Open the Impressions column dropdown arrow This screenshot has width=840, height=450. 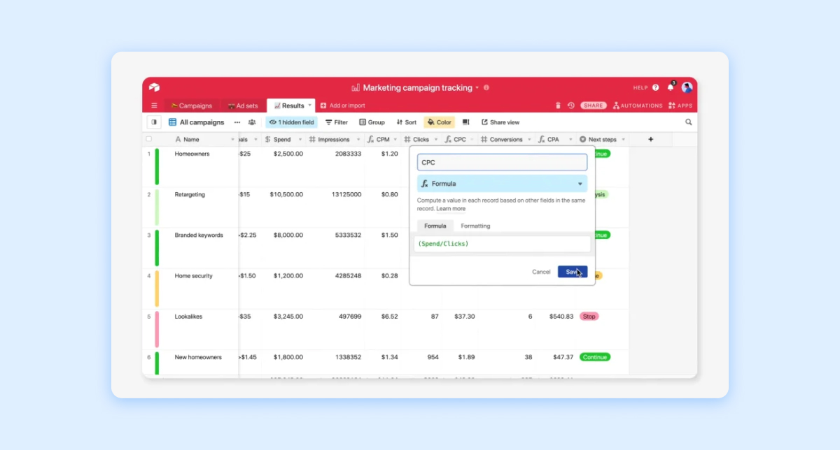[359, 140]
